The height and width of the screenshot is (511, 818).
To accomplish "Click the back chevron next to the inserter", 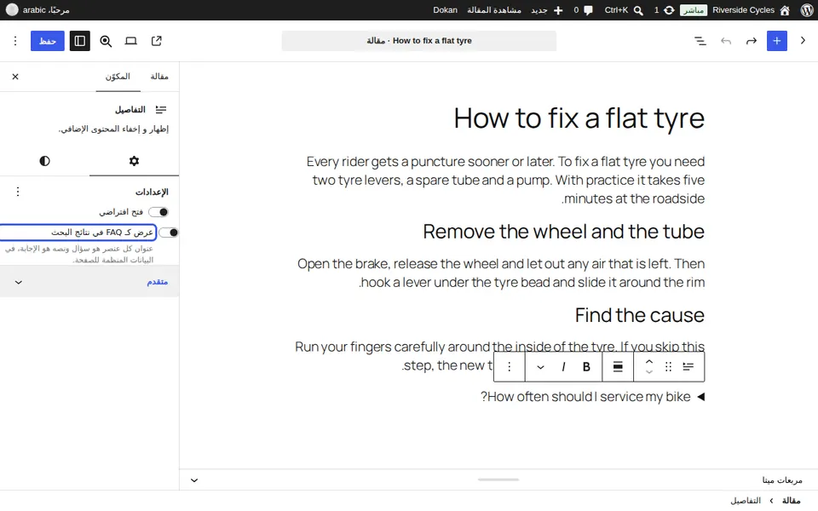I will pos(803,41).
